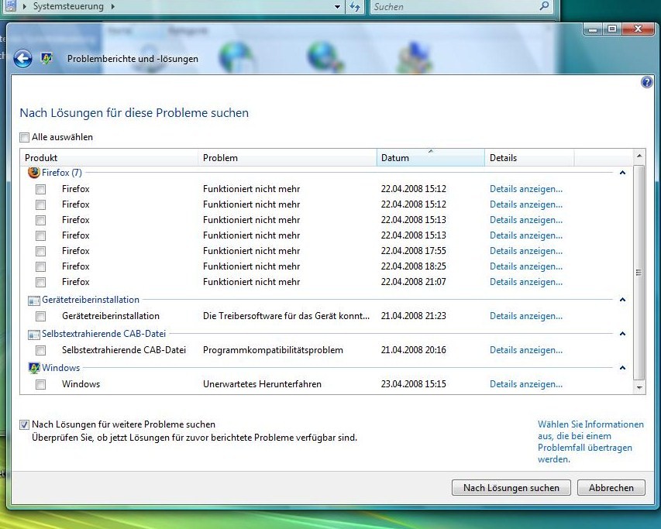
Task: Click the list scroll down arrow
Action: click(x=639, y=387)
